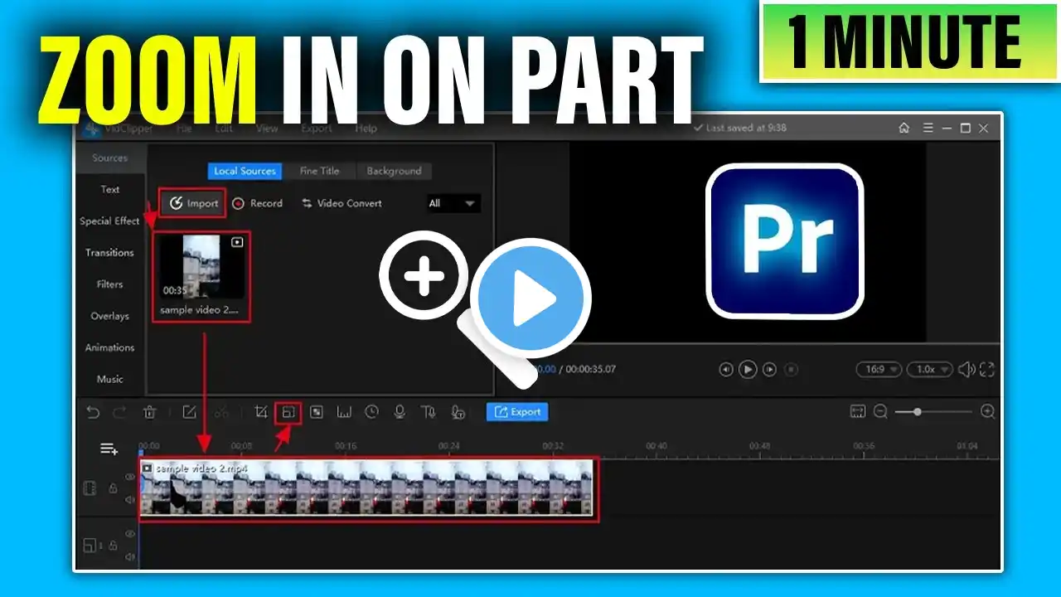This screenshot has width=1061, height=597.
Task: Hide first video track with eye icon
Action: point(130,477)
